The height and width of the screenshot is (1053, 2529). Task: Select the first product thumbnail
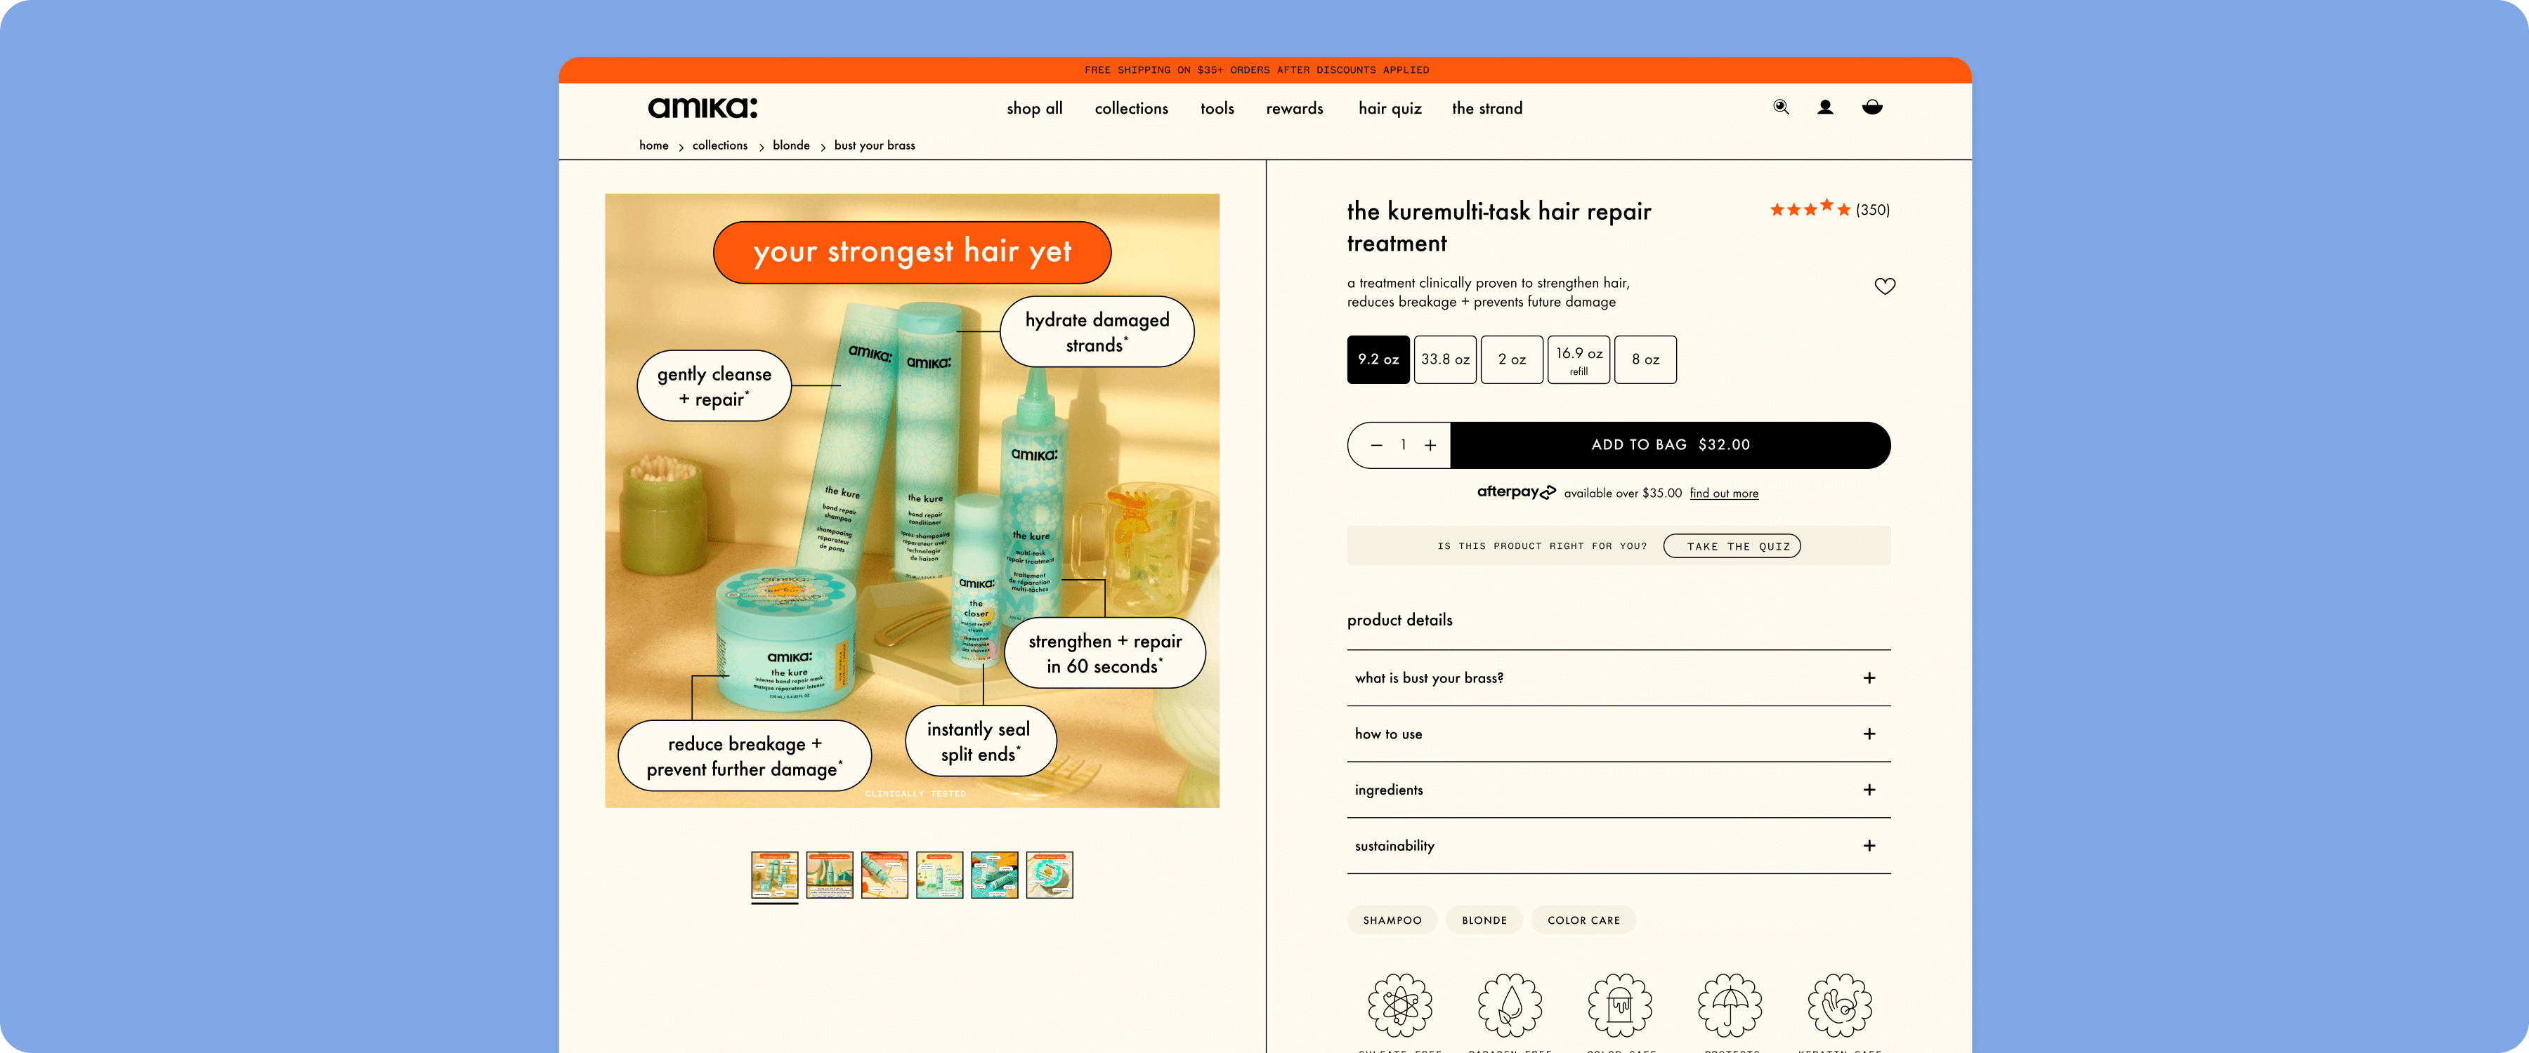pos(773,875)
